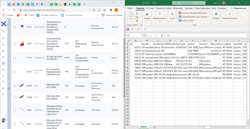Screen dimensions: 250x129
Task: Open the zoom magnifier icon in address bar
Action: tap(94, 10)
